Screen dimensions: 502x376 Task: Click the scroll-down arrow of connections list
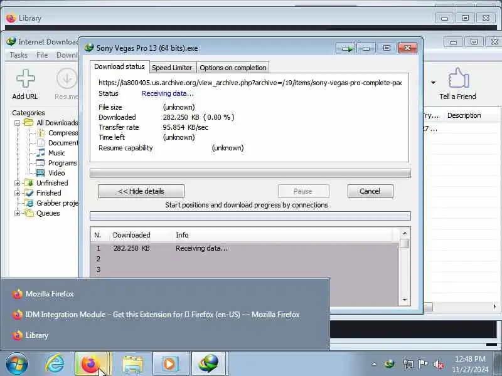click(405, 300)
